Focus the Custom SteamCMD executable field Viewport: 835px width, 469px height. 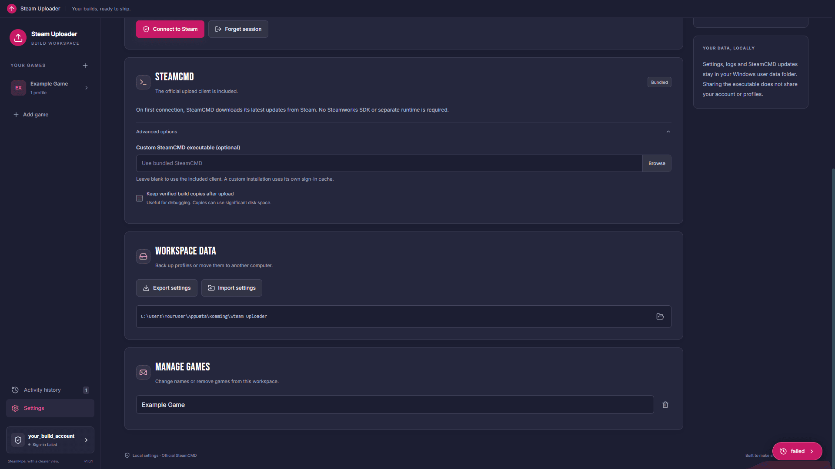pos(389,163)
